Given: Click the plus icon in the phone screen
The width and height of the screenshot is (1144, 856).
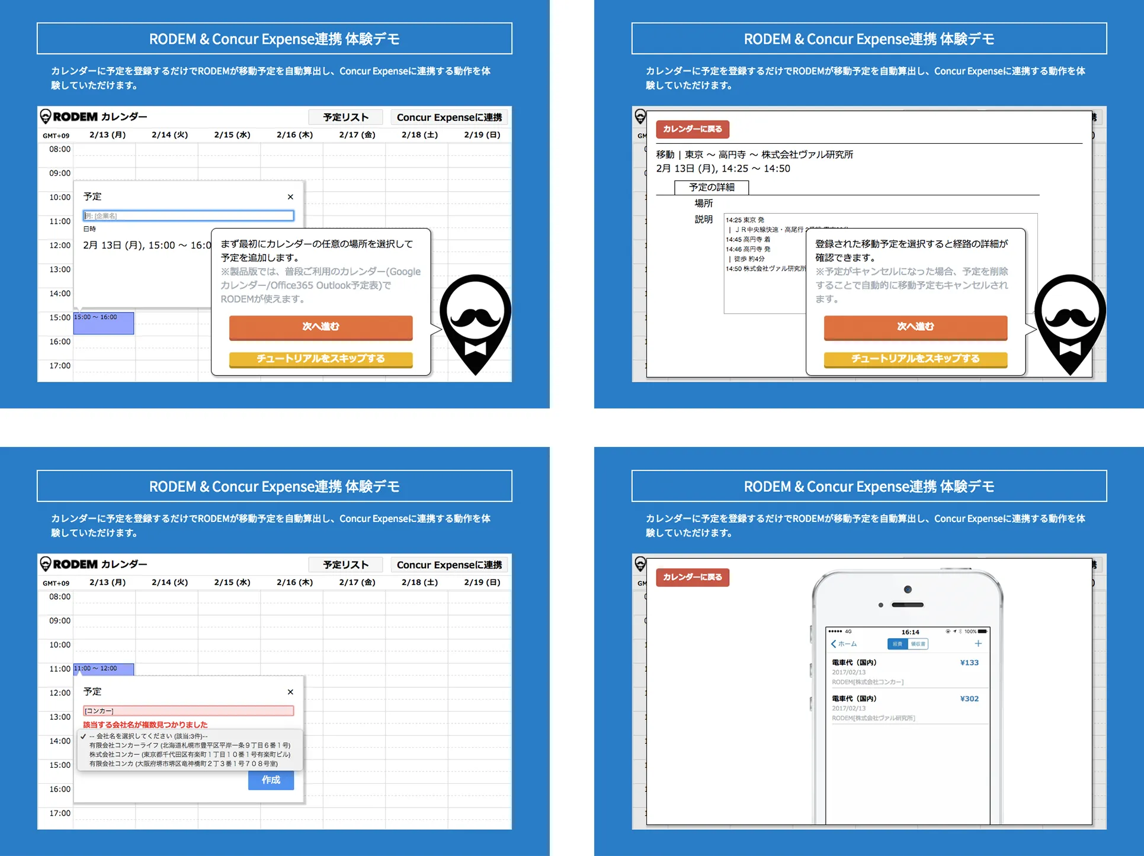Looking at the screenshot, I should (x=978, y=643).
